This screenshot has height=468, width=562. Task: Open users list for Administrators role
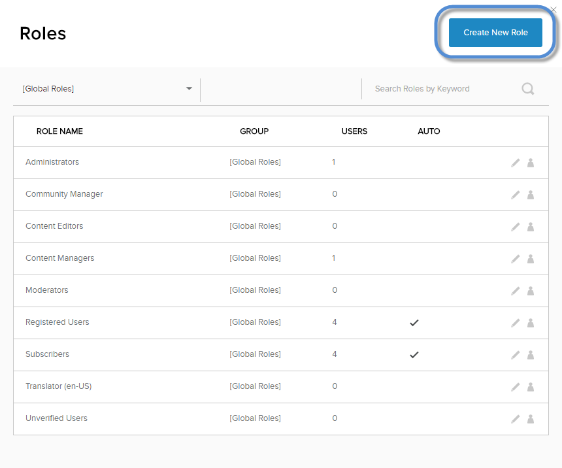coord(531,163)
